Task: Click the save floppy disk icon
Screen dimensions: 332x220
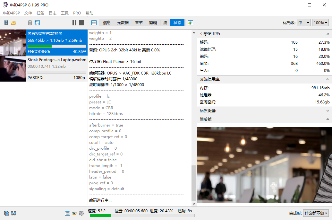Action: pyautogui.click(x=37, y=23)
